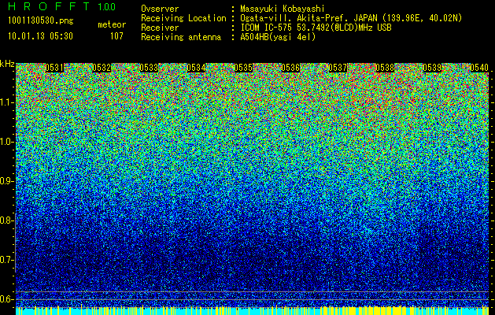Click the 0.8 kHz axis label
Image resolution: width=495 pixels, height=315 pixels.
(6, 220)
